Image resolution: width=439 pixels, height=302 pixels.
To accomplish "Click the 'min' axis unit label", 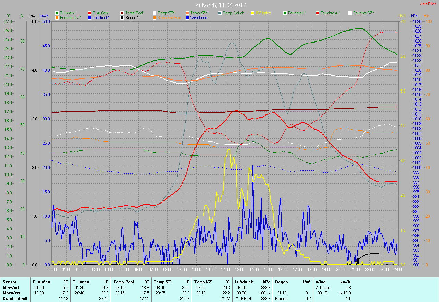I will [x=426, y=16].
